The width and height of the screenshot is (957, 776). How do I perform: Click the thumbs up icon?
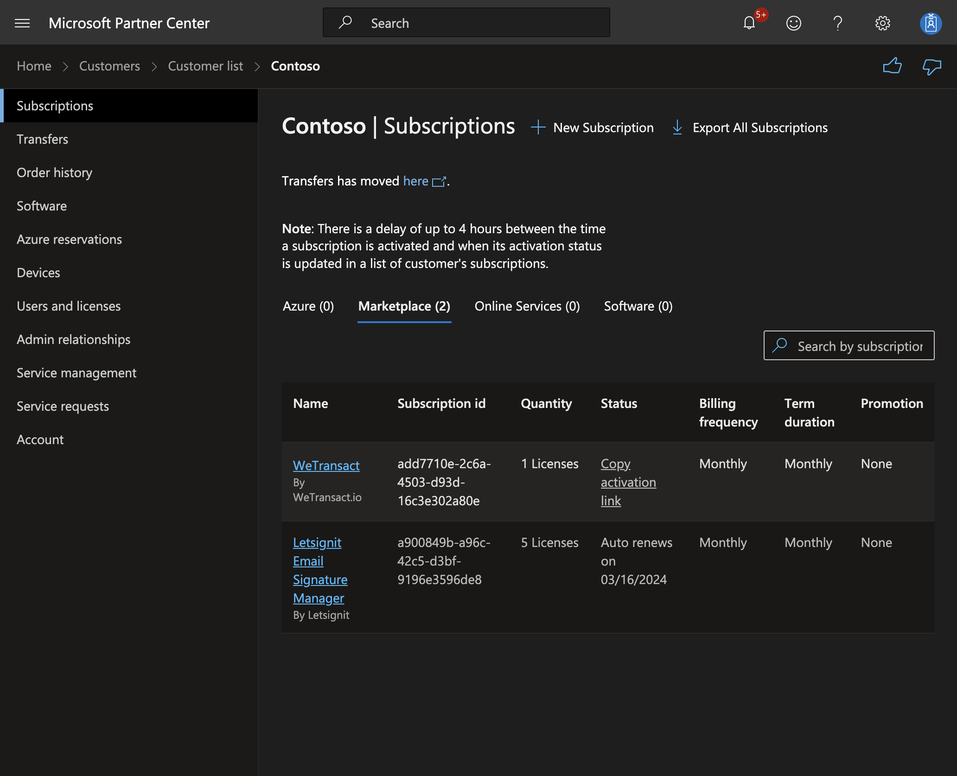[x=892, y=66]
